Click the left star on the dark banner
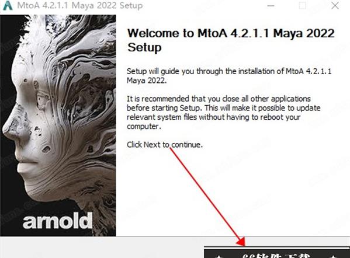The height and width of the screenshot is (258, 350). click(219, 256)
